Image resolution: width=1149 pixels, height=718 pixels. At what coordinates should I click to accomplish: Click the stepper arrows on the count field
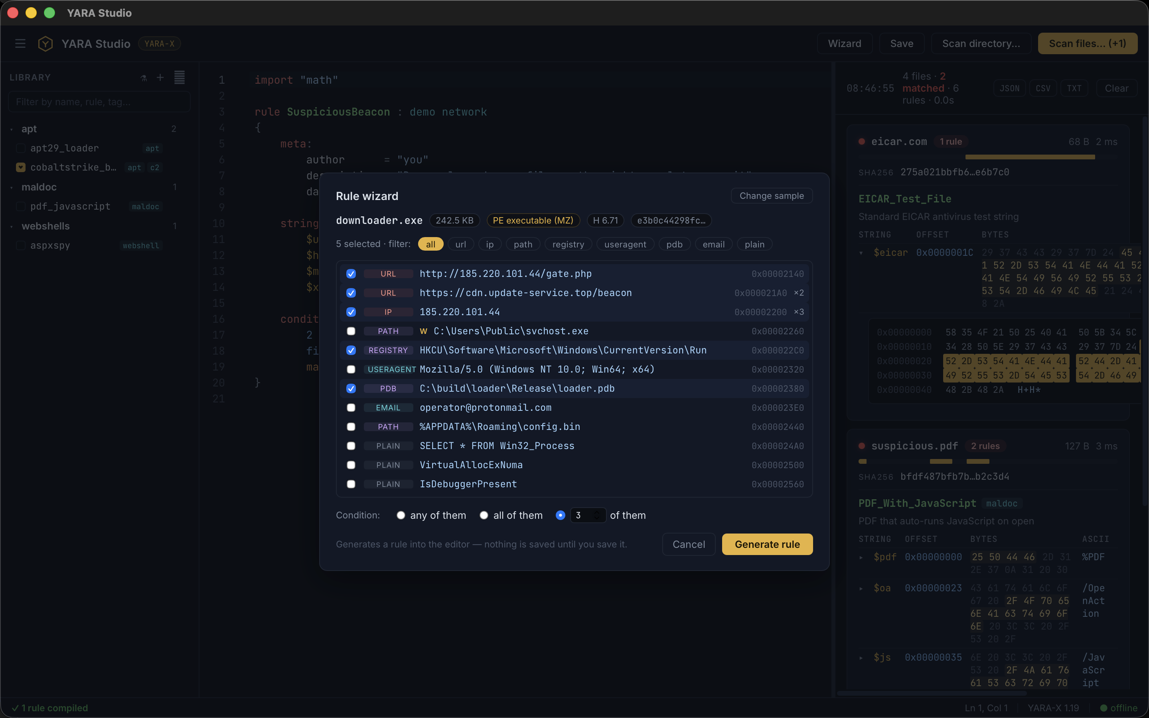click(x=597, y=515)
